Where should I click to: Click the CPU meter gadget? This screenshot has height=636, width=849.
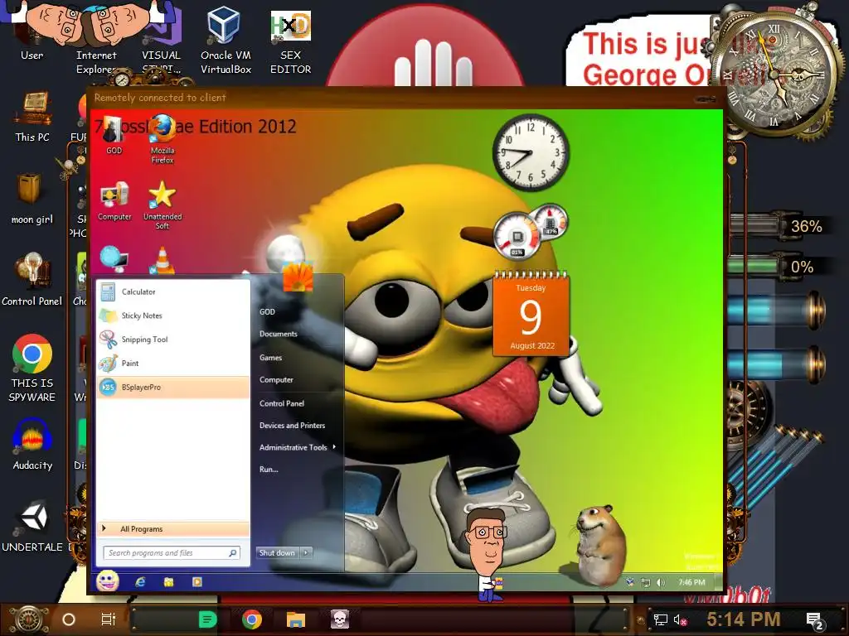517,236
